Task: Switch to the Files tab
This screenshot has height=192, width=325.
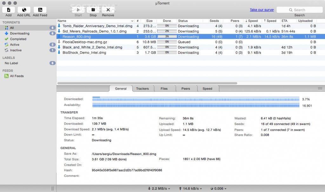Action: 164,89
